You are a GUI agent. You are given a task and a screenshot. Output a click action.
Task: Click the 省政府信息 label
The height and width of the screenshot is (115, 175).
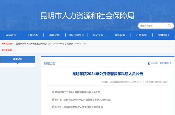pos(7,50)
